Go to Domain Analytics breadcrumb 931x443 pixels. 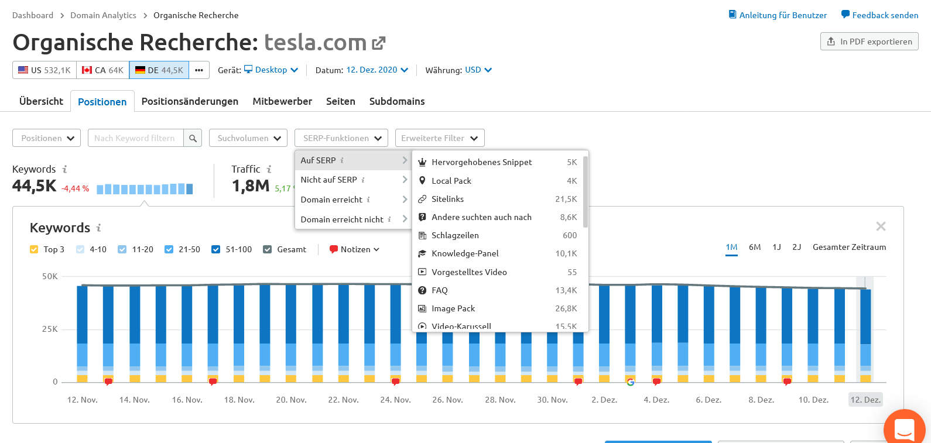coord(103,15)
